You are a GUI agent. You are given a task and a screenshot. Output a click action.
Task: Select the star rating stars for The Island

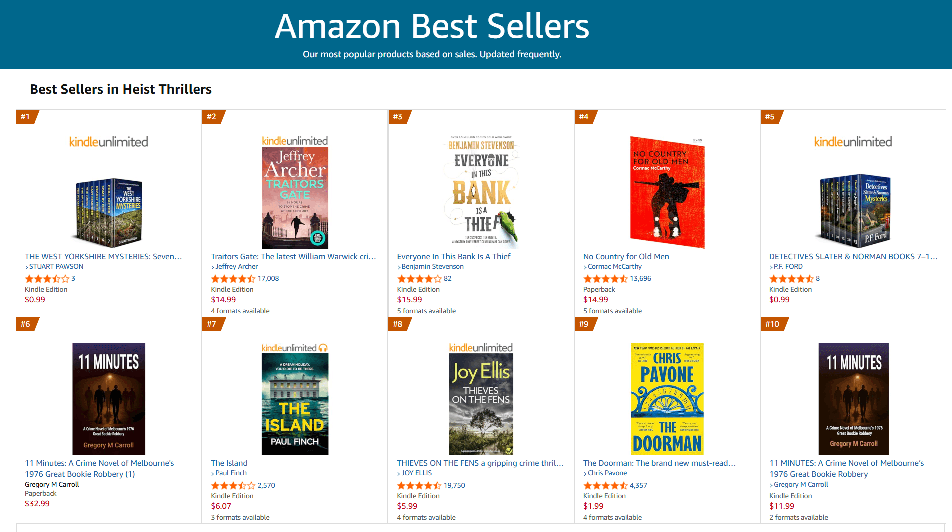pos(232,485)
